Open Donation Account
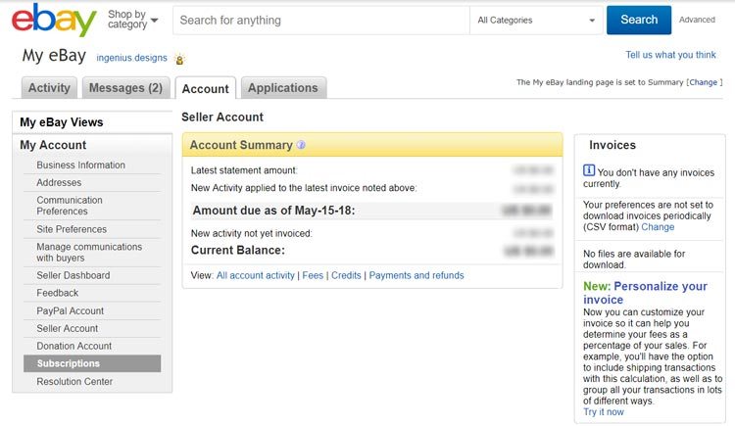735x426 pixels. tap(74, 346)
